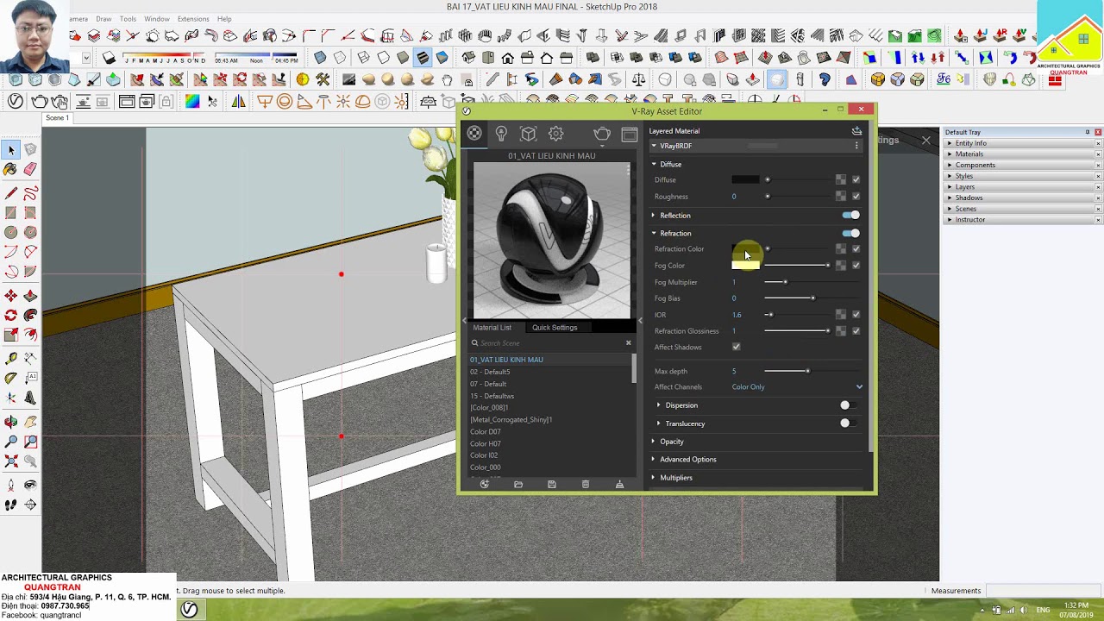The width and height of the screenshot is (1104, 621).
Task: Select the Rotate tool
Action: 11,316
